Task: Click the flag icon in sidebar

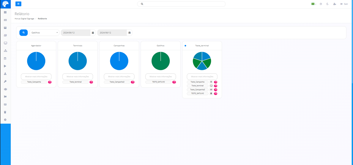Action: point(5,97)
